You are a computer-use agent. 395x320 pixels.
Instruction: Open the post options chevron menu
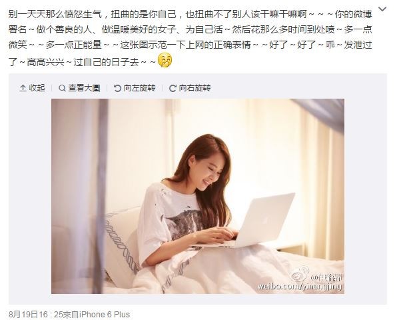pyautogui.click(x=382, y=9)
